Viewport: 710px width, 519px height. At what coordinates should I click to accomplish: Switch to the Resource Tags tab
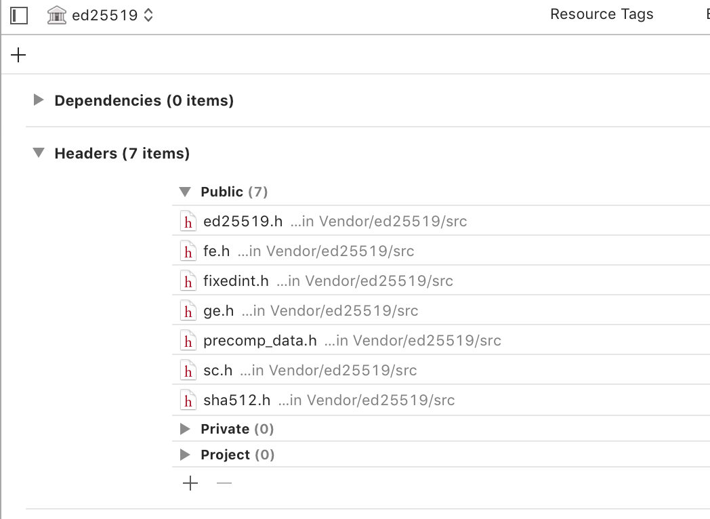pos(602,14)
